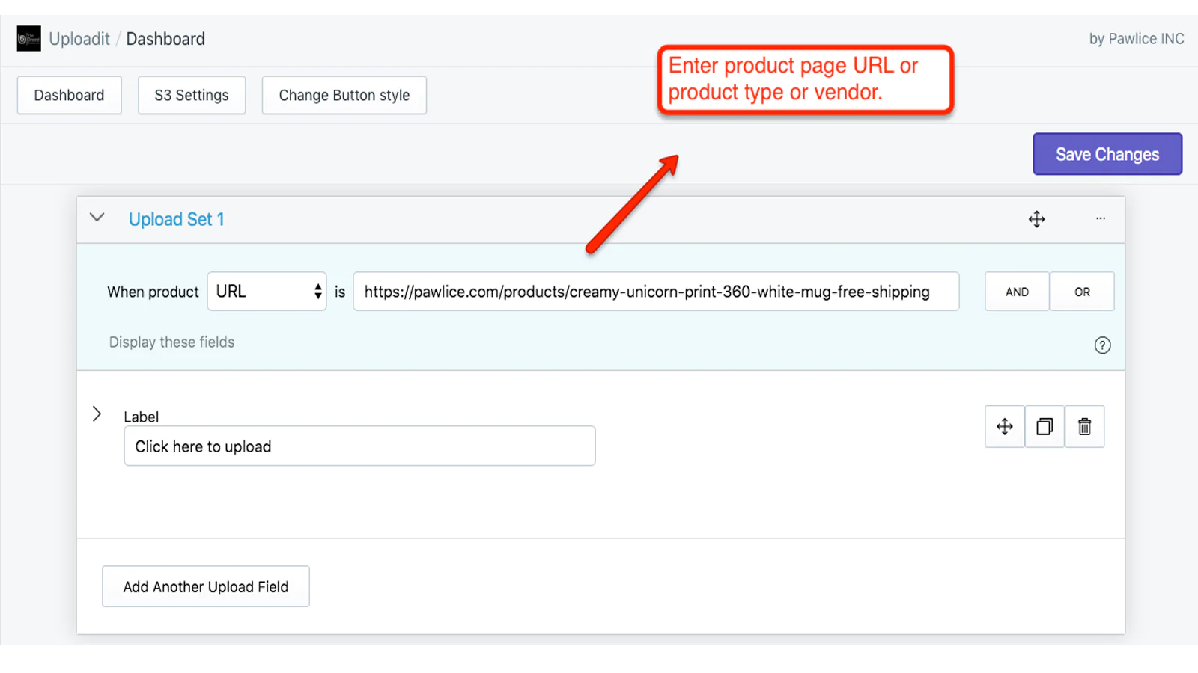1198x673 pixels.
Task: Open the Change Button style tab
Action: pyautogui.click(x=344, y=96)
